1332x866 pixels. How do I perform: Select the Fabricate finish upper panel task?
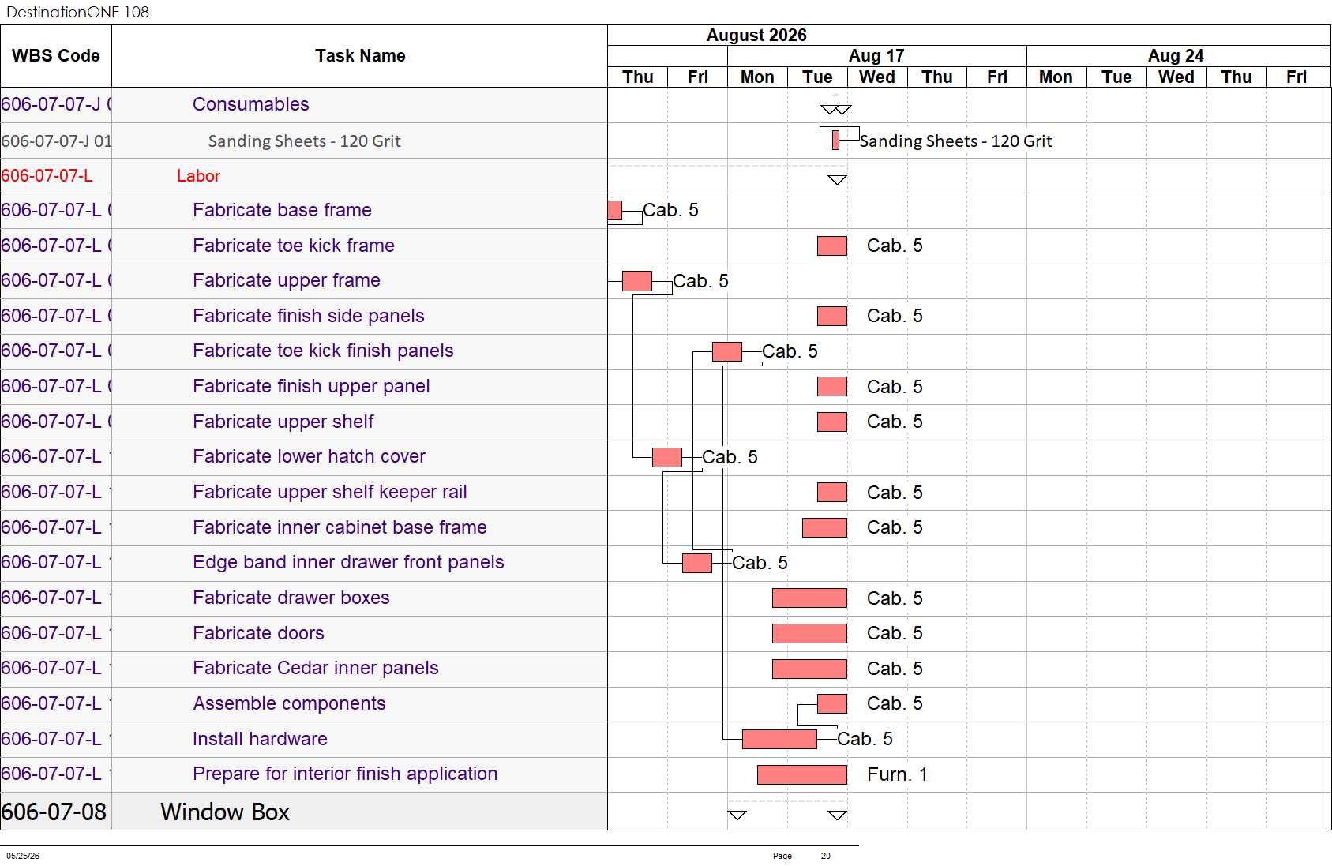pos(311,386)
